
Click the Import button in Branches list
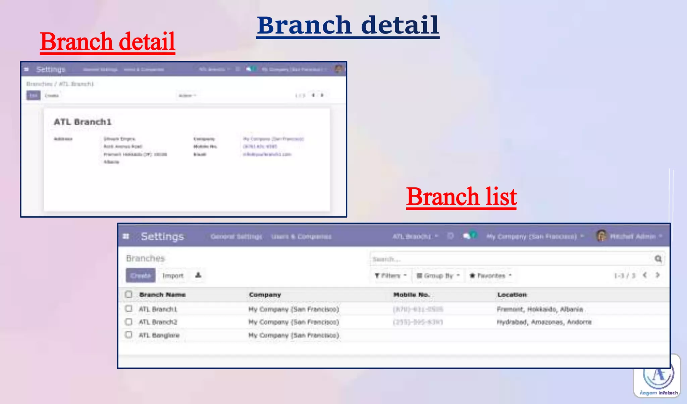(173, 276)
